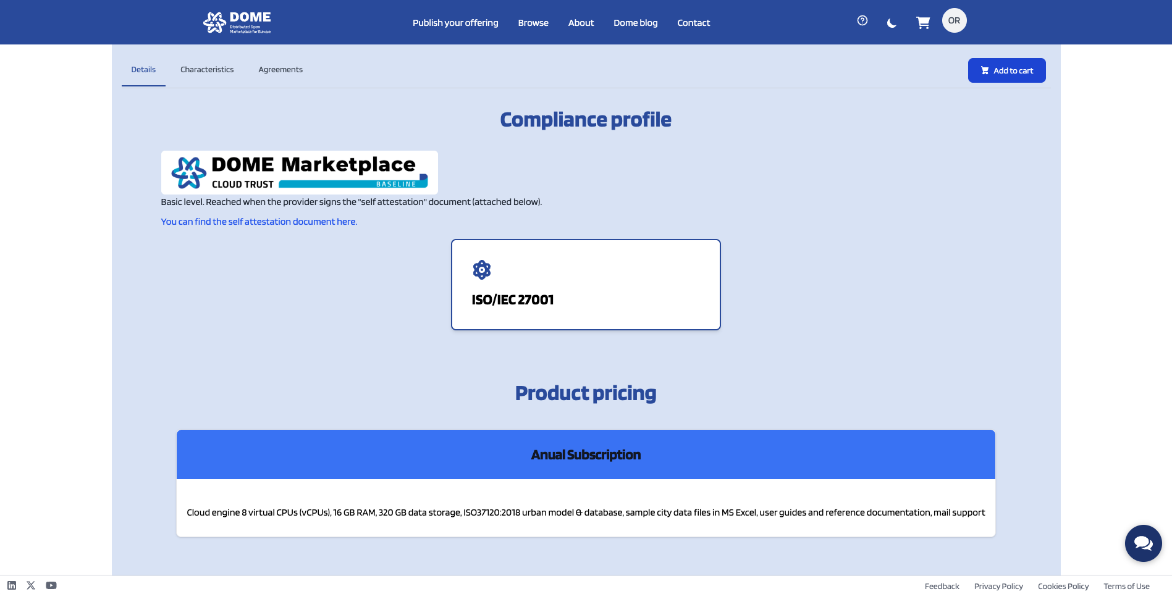Image resolution: width=1172 pixels, height=594 pixels.
Task: Switch to the Agreements tab
Action: (x=280, y=70)
